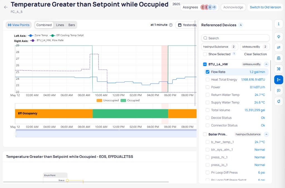
Task: Click the horizontal scrollbar under the diagram
Action: (x=86, y=182)
